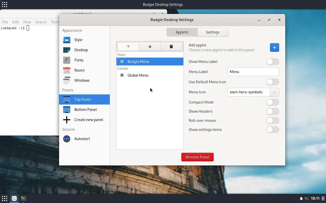Move applet down with arrow button

pyautogui.click(x=150, y=46)
